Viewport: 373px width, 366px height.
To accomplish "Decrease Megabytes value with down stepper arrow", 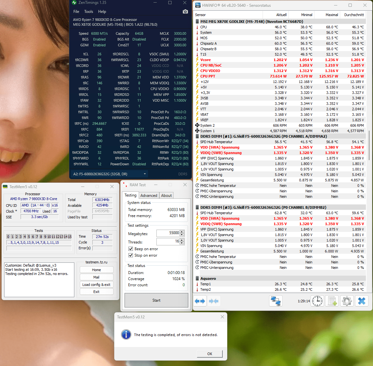I will click(182, 234).
